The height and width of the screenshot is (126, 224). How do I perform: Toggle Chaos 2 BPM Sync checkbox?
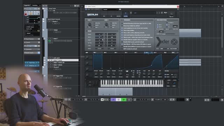coord(111,23)
